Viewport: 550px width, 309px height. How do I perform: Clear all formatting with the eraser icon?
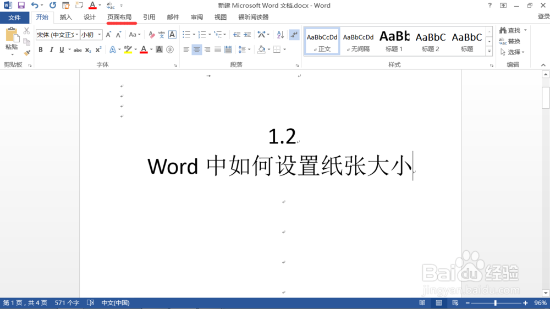(152, 35)
